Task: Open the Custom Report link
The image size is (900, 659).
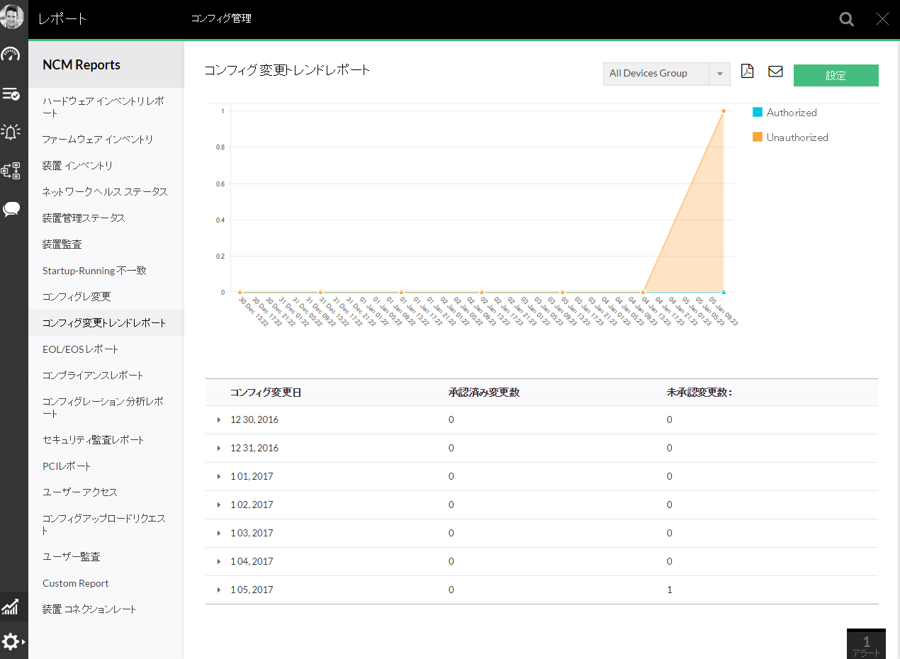Action: point(76,583)
